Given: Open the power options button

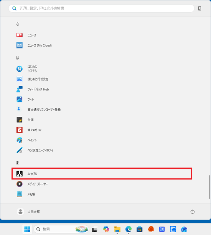Looking at the screenshot, I should [x=192, y=211].
